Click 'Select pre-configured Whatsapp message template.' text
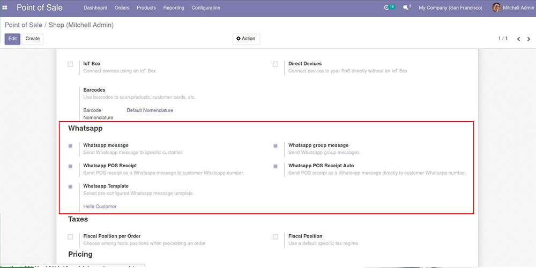This screenshot has height=268, width=536. [139, 193]
